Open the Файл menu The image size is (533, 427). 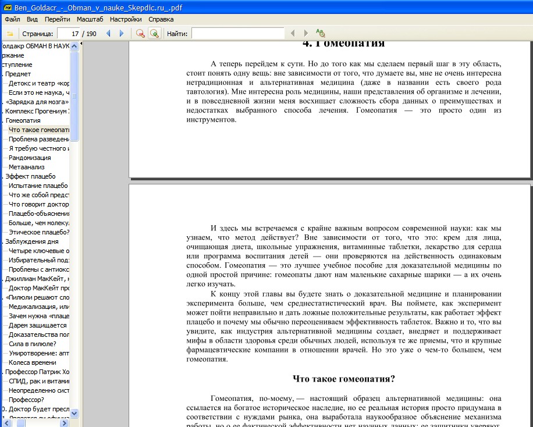[x=12, y=19]
